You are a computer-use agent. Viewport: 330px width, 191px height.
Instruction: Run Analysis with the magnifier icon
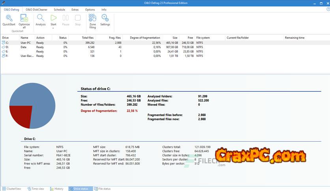(x=41, y=19)
